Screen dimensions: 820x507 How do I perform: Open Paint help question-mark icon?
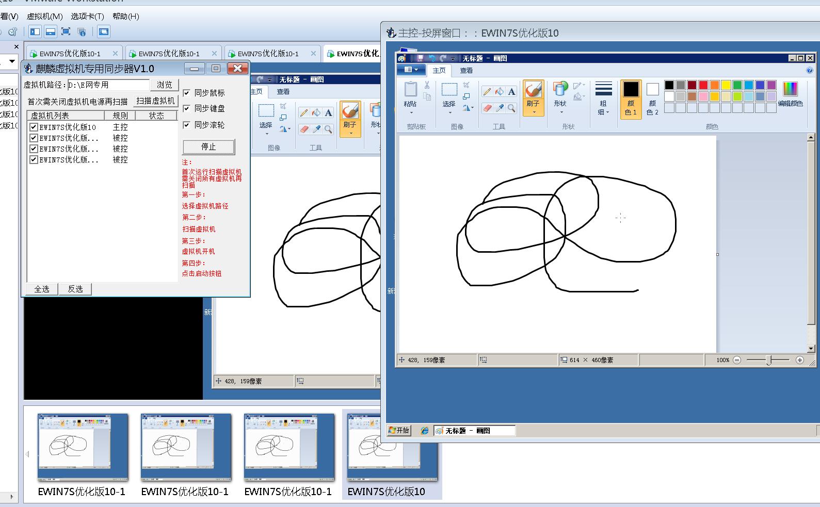[810, 70]
